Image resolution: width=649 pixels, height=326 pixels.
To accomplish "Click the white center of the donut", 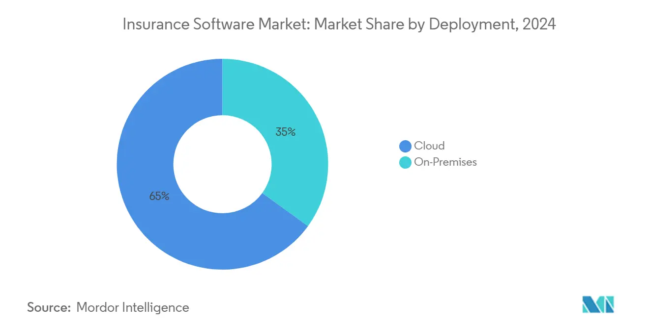I will (222, 164).
